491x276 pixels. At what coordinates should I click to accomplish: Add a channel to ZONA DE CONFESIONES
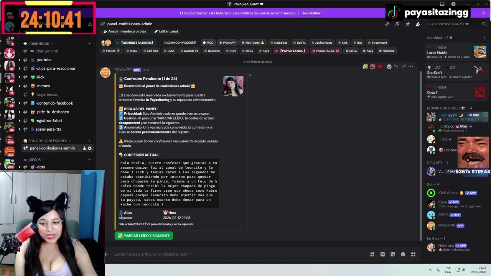coord(90,141)
